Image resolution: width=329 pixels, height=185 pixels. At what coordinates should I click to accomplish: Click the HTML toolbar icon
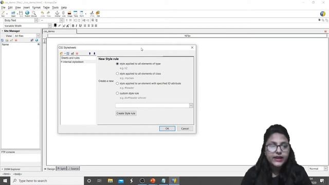(x=92, y=13)
